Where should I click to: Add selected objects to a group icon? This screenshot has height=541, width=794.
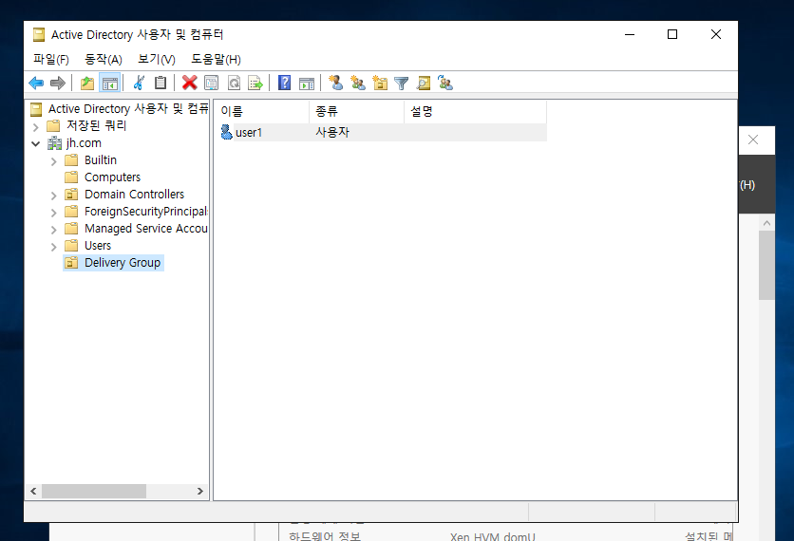(445, 83)
